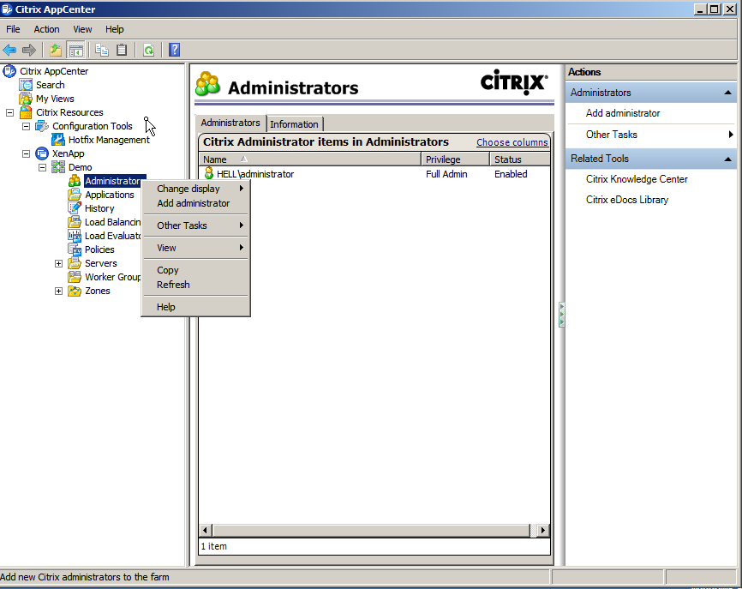Click the Actions pane collapse splitter handle
Image resolution: width=742 pixels, height=589 pixels.
click(x=562, y=315)
